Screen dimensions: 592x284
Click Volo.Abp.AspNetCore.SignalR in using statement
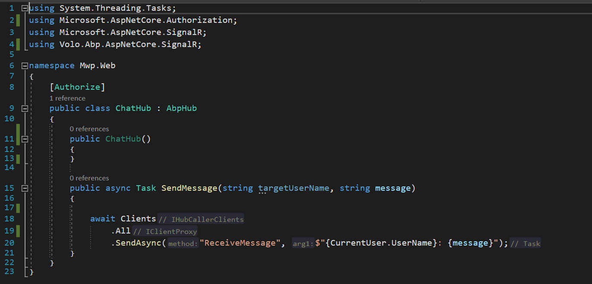pos(130,44)
